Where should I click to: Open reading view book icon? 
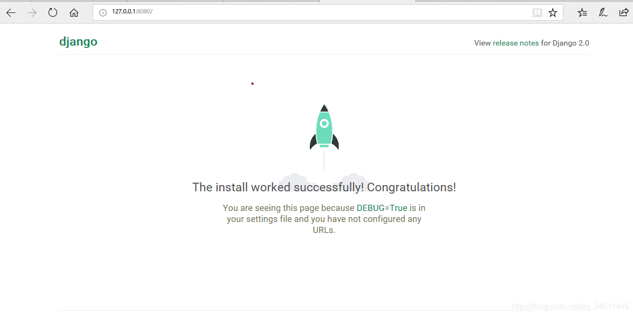tap(537, 13)
